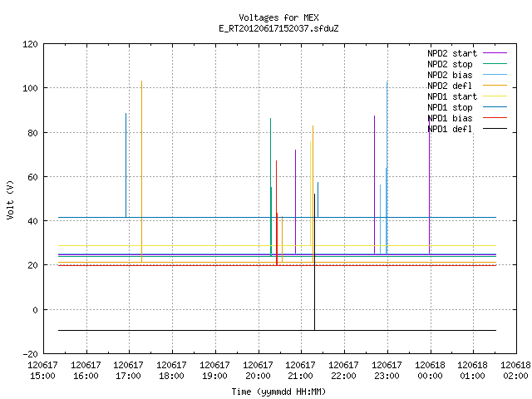Click the orange NPD2 defl legend line sample
The width and height of the screenshot is (532, 399).
pos(495,85)
